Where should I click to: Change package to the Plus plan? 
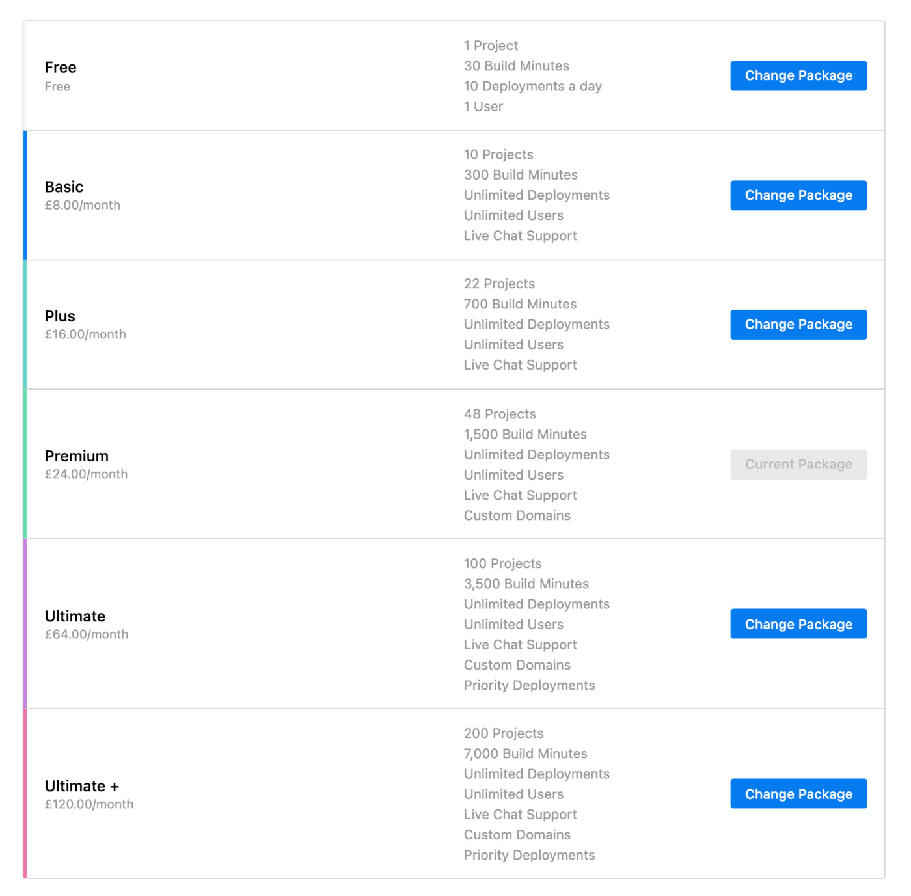click(798, 325)
